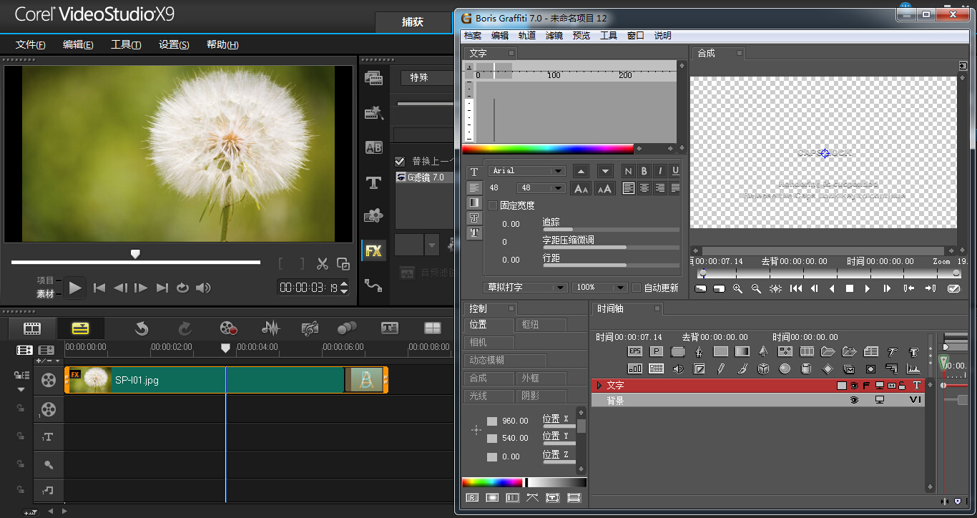Pick a color from Graffiti text rainbow bar
This screenshot has height=518, width=977.
(x=548, y=149)
